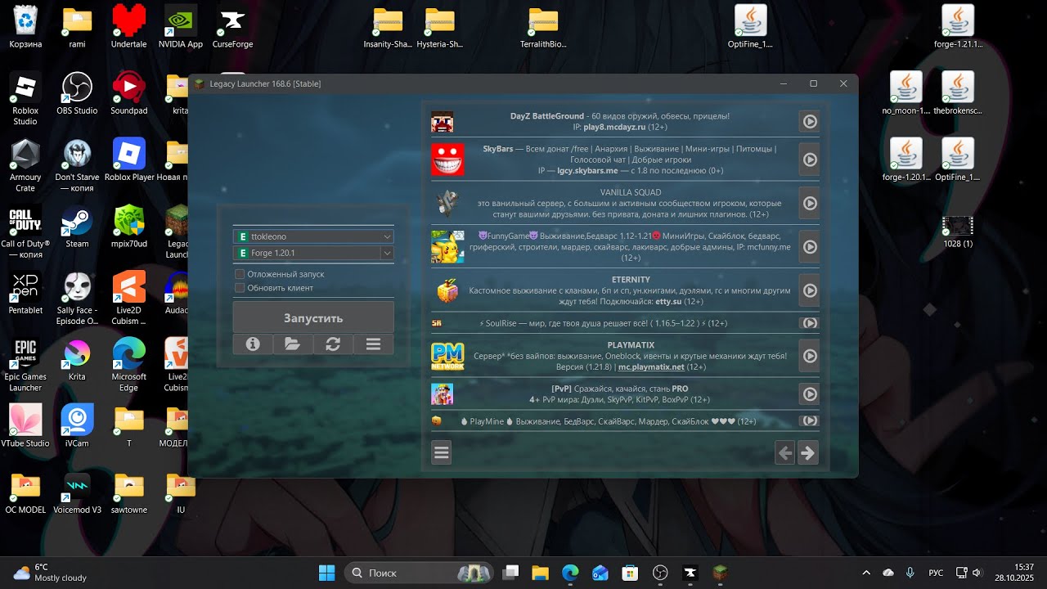Viewport: 1047px width, 589px height.
Task: Select the TerralithBio folder on desktop
Action: click(543, 26)
